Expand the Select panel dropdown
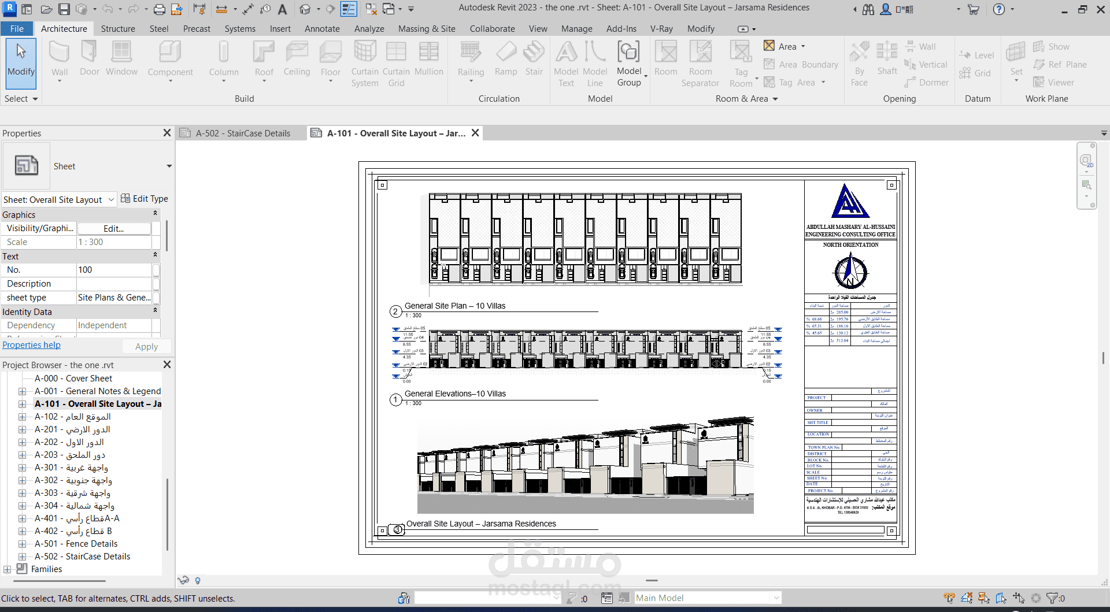 35,99
